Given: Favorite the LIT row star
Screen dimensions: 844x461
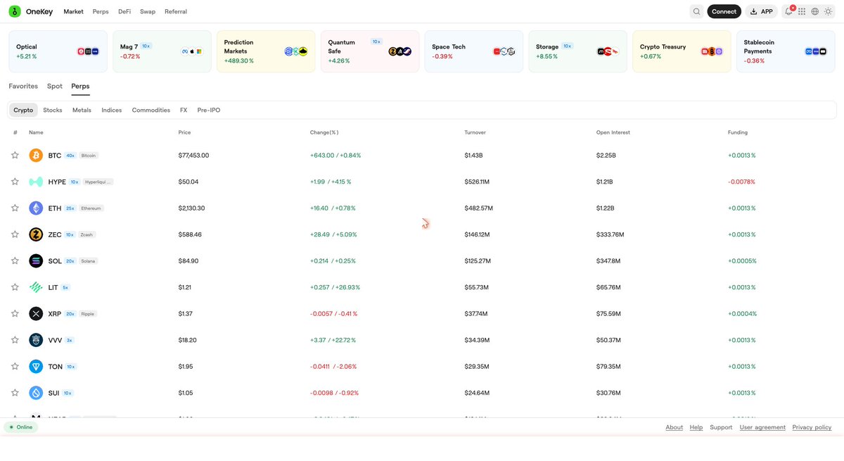Looking at the screenshot, I should coord(15,287).
